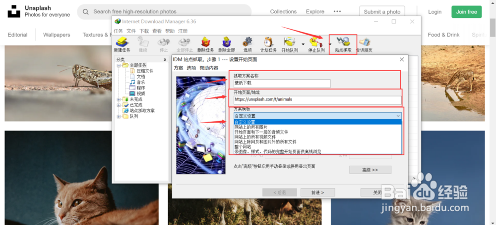The image size is (496, 225).
Task: Click the 前进 > next button
Action: click(x=317, y=192)
